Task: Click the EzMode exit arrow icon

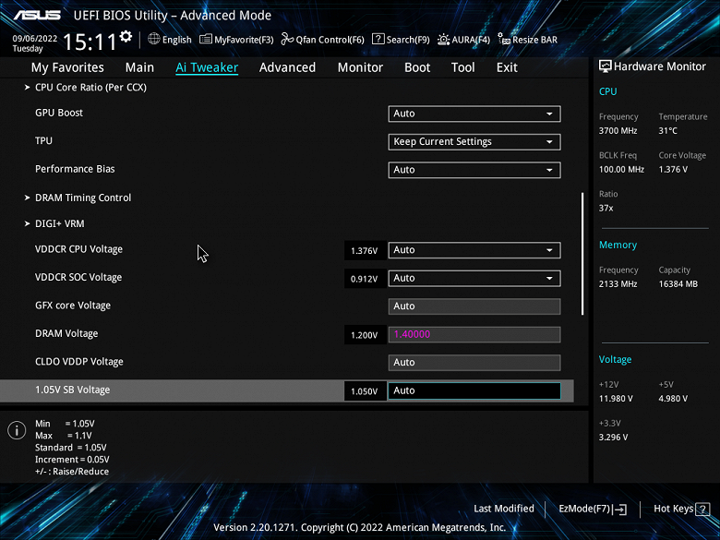Action: [x=619, y=509]
